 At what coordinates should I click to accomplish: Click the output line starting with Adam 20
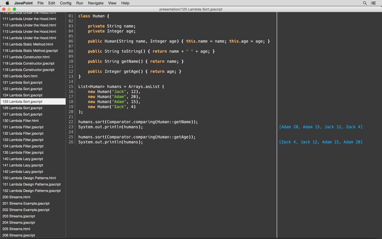coord(320,127)
